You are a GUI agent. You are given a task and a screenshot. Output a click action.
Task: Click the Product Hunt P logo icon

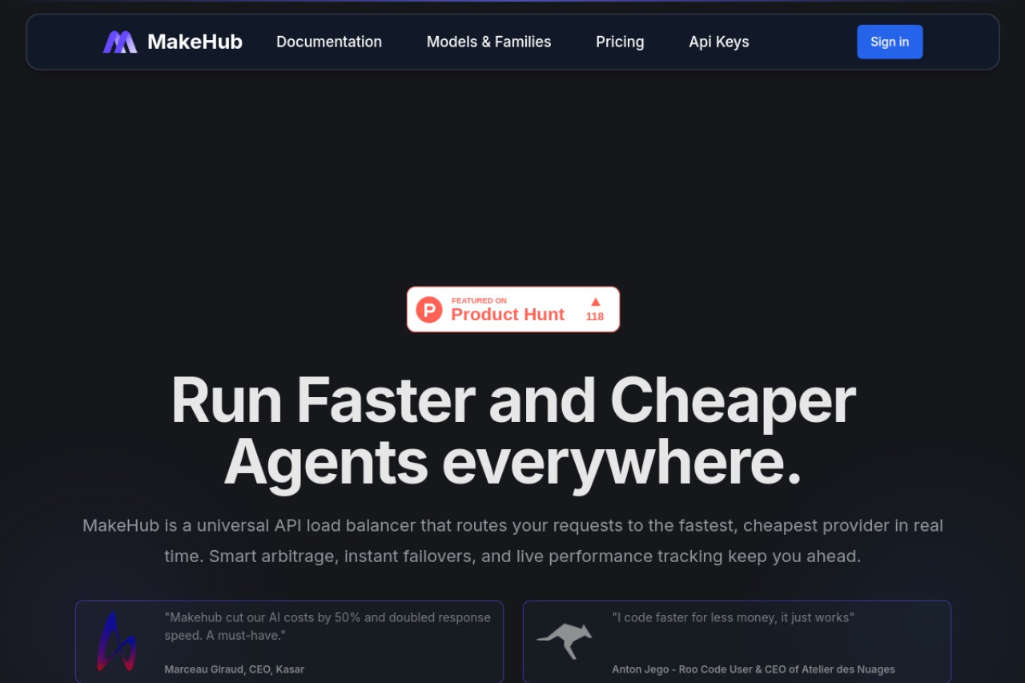(429, 309)
